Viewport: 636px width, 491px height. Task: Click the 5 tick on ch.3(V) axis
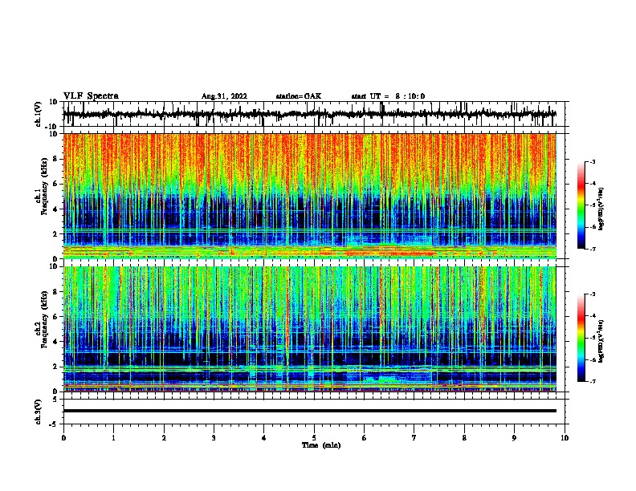56,400
